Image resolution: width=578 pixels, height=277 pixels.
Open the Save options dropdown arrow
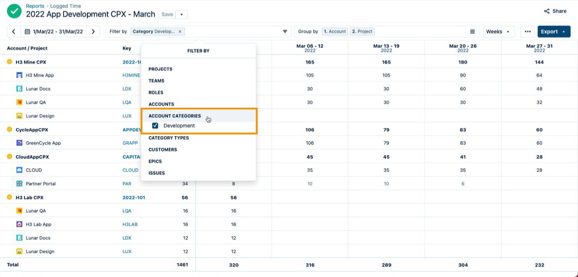[181, 14]
